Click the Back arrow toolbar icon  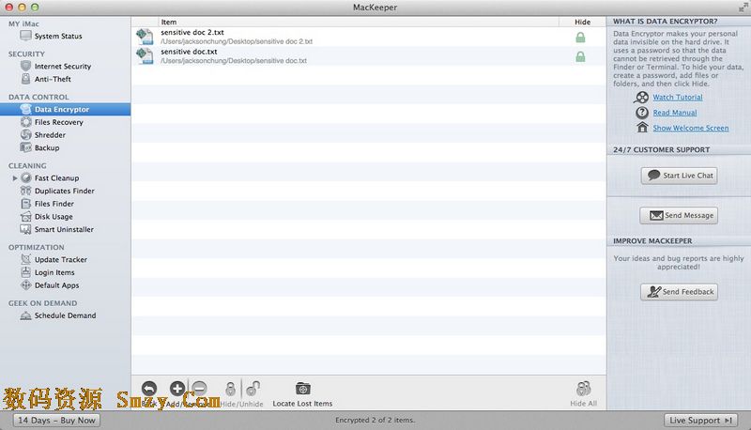click(x=149, y=389)
